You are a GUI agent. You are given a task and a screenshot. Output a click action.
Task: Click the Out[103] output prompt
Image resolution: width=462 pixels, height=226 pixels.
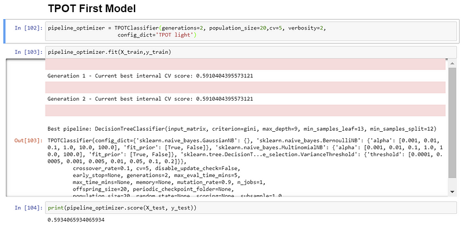[28, 140]
